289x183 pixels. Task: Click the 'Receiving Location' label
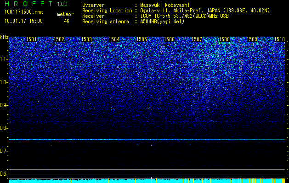tap(107, 11)
